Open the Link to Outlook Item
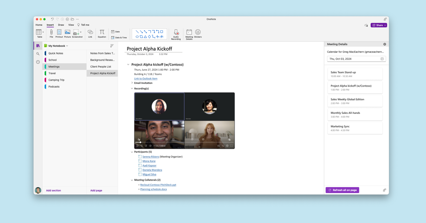 [x=145, y=78]
